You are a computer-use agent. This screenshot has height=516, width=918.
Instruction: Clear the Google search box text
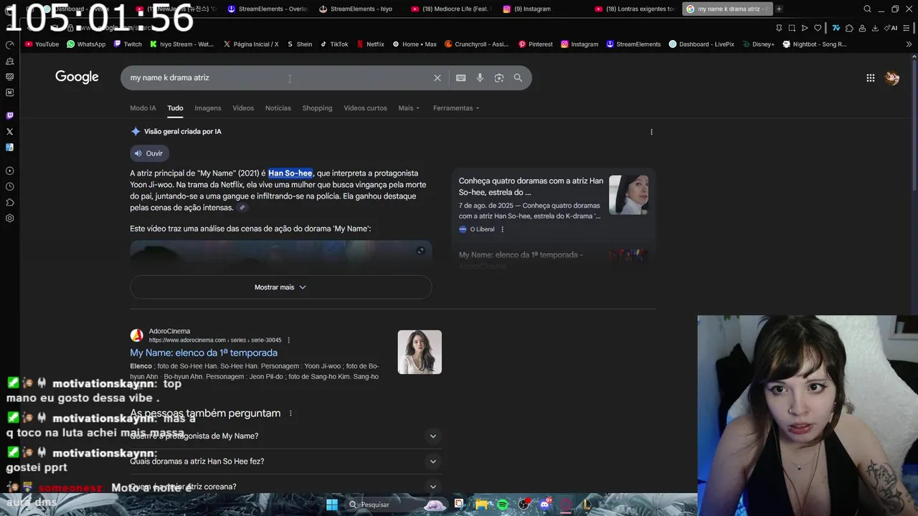pyautogui.click(x=437, y=78)
